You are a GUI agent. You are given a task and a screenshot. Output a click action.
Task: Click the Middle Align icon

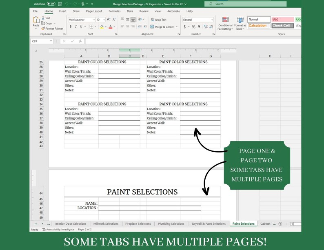(128, 20)
